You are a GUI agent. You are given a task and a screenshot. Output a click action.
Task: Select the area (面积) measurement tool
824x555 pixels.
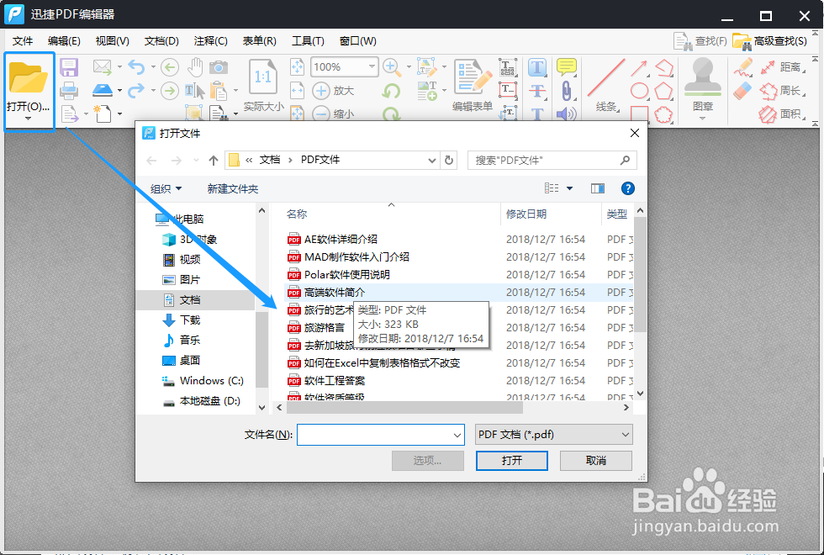tap(787, 112)
